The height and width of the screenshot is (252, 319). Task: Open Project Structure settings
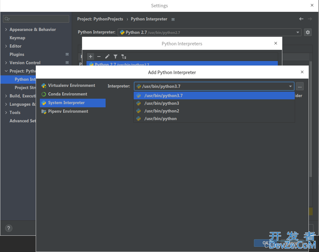tap(25, 88)
